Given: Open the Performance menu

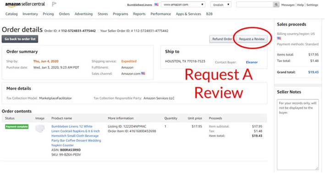Looking at the screenshot, I should click(x=160, y=14).
